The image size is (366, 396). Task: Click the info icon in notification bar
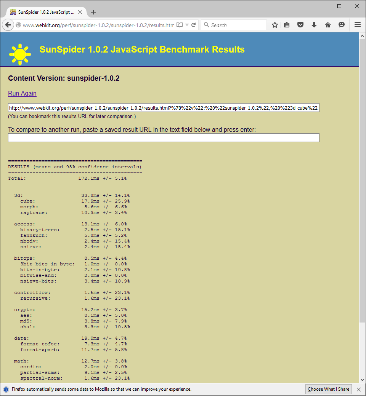coord(6,389)
